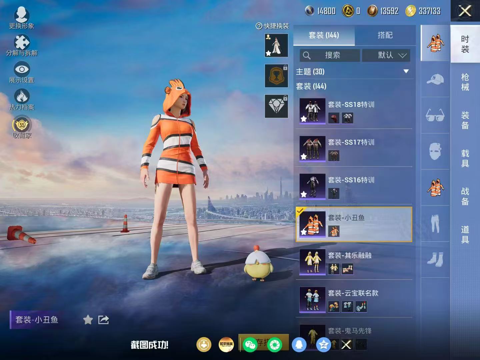The image size is (480, 360).
Task: Open 展示设置 eye display settings
Action: point(22,69)
